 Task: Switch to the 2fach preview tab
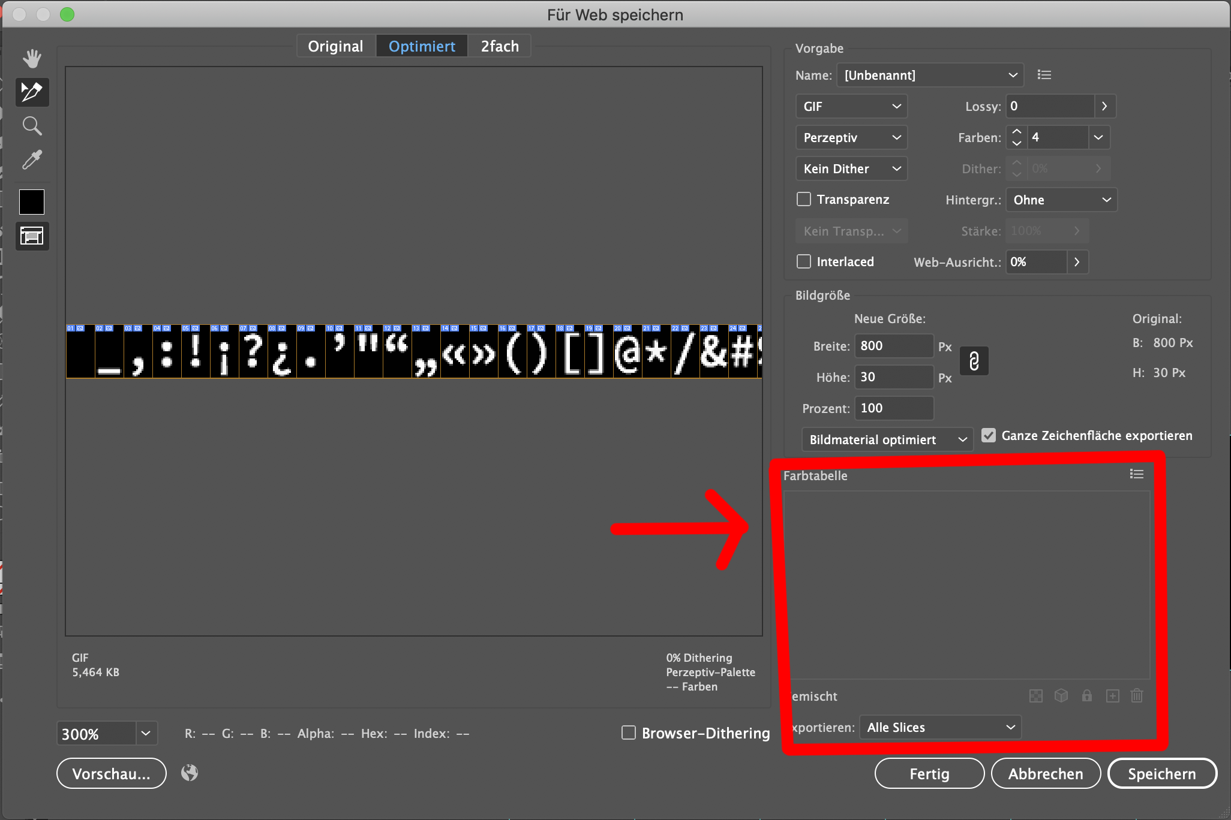pyautogui.click(x=500, y=46)
